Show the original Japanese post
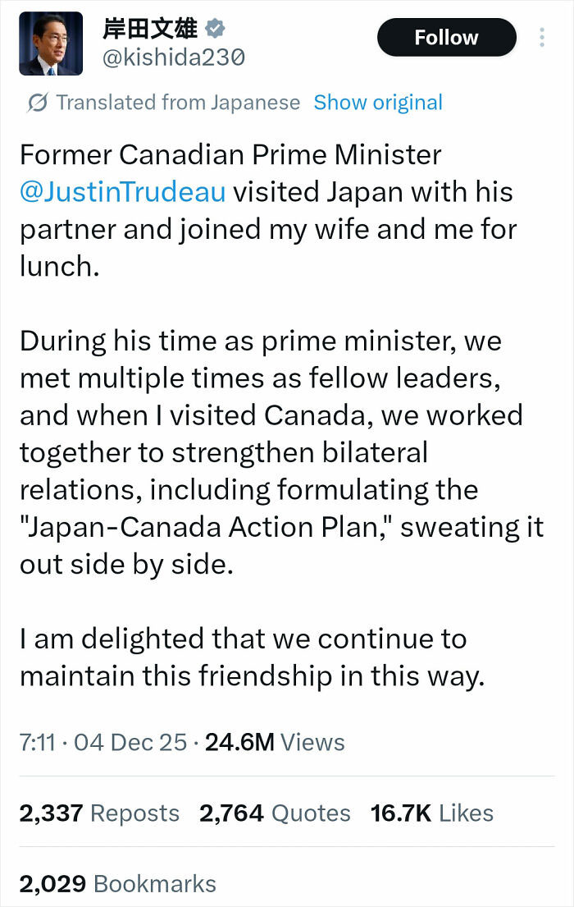This screenshot has height=907, width=574. tap(378, 103)
